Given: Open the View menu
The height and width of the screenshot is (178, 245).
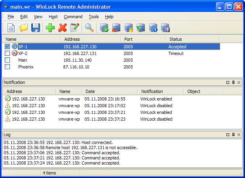Looking at the screenshot, I should point(38,17).
